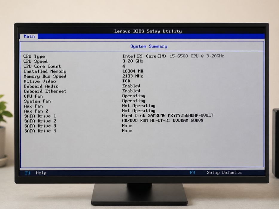
Task: Select the CPU Core Count label
Action: tap(42, 66)
